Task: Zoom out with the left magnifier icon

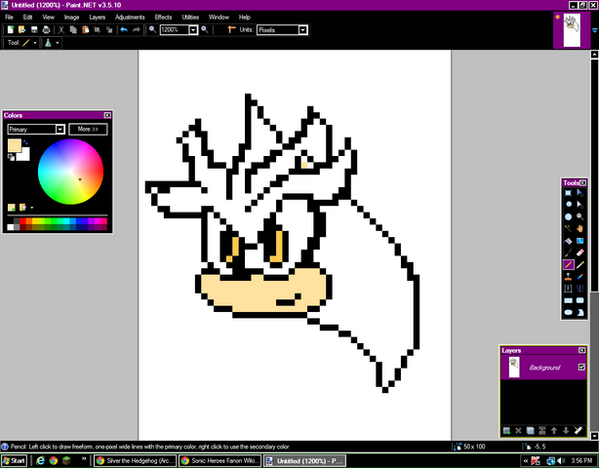Action: [152, 30]
